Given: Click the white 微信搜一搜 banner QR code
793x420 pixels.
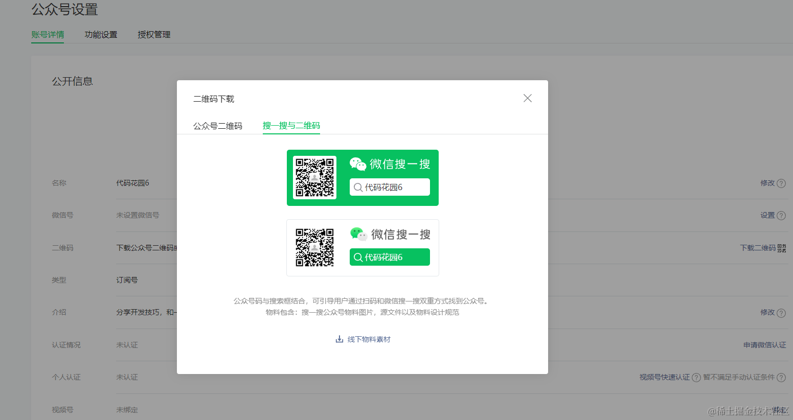Looking at the screenshot, I should (x=314, y=248).
